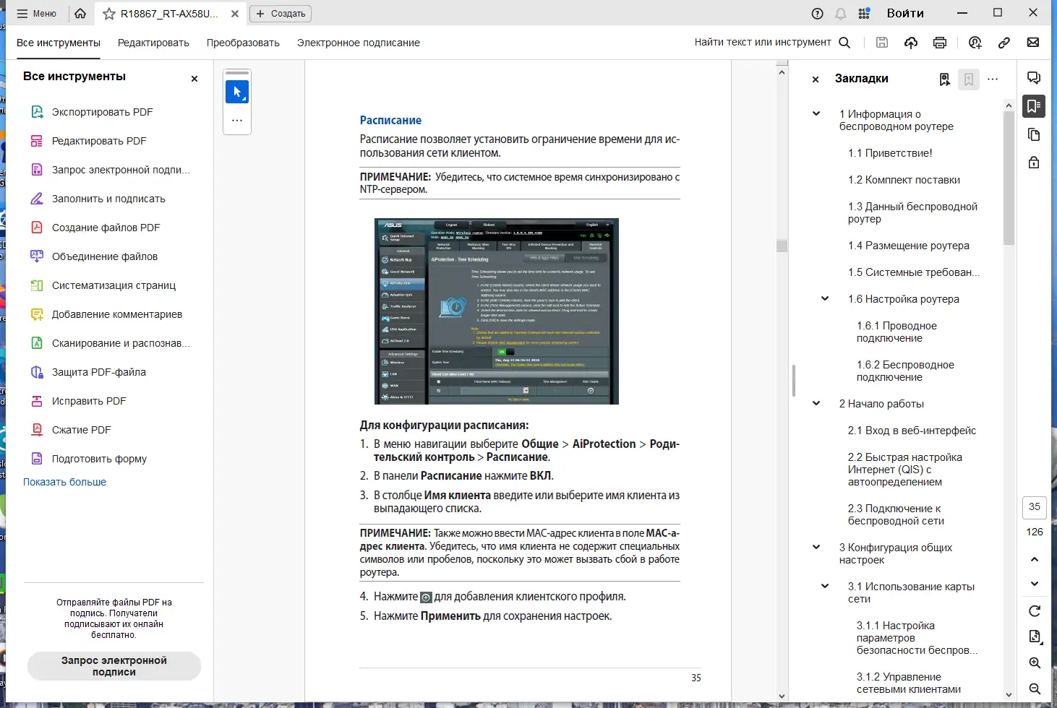Open the Экспортировать PDF tool

pos(101,111)
